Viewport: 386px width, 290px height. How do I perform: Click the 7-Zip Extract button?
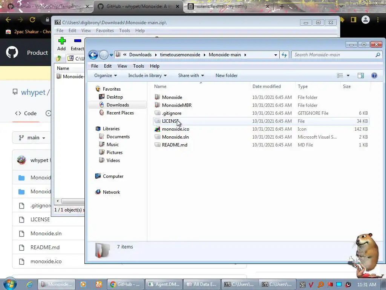tap(77, 44)
